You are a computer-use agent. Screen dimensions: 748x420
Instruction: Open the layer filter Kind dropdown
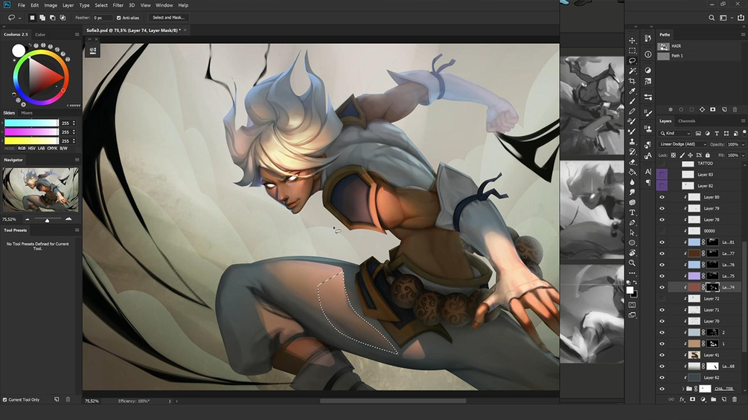pos(675,133)
